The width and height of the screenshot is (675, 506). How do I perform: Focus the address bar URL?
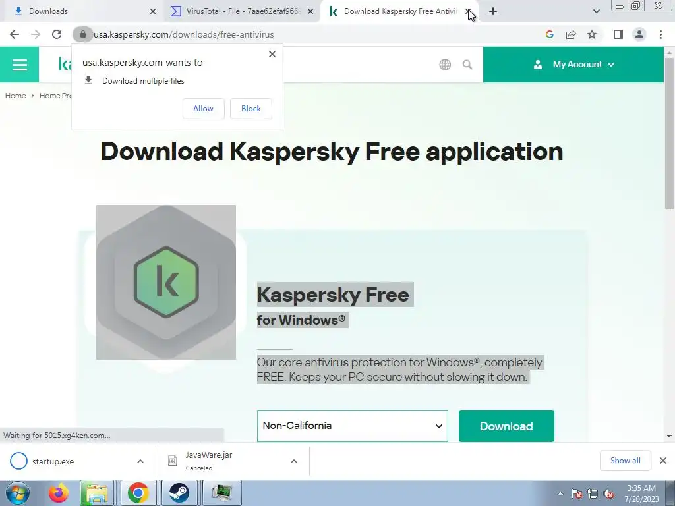[184, 34]
